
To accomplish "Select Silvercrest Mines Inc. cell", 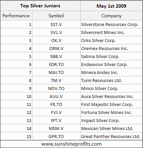I will (111, 32).
